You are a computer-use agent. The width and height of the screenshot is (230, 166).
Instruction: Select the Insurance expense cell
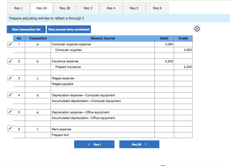103,61
